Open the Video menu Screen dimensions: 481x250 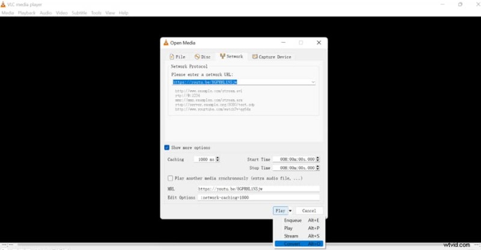click(x=62, y=13)
